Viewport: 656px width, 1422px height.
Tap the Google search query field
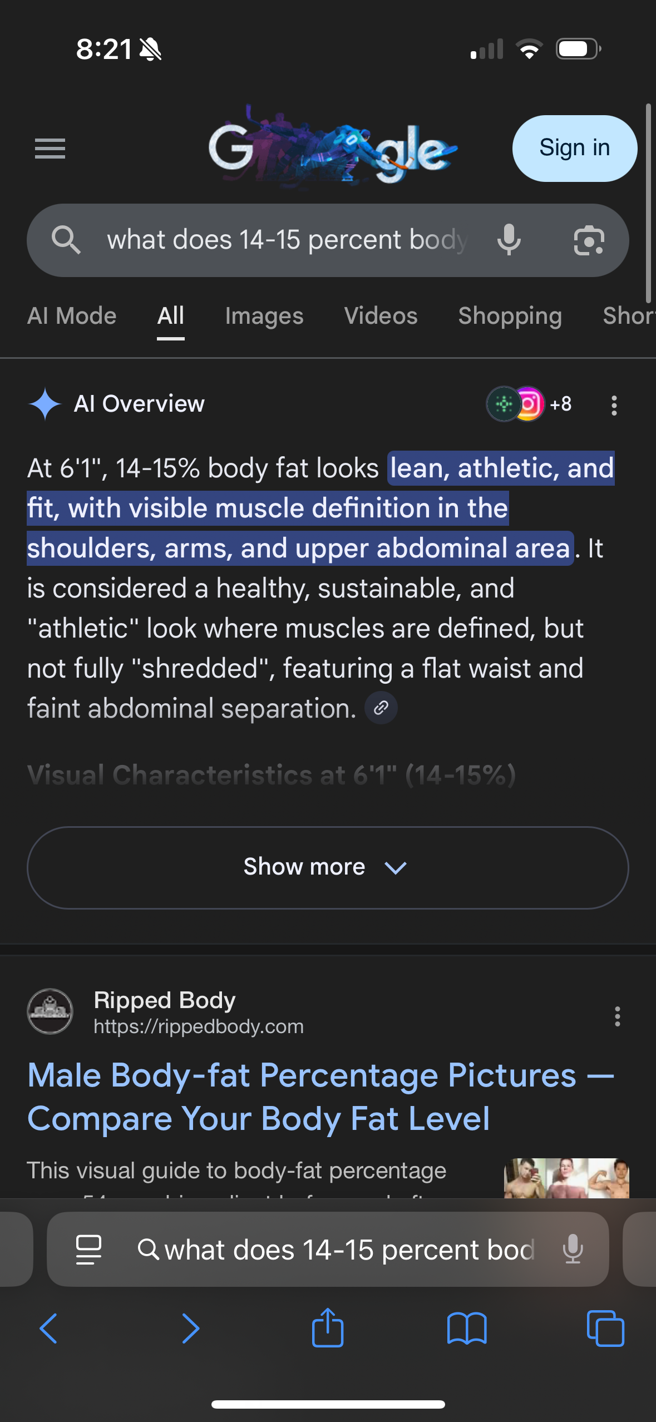287,240
